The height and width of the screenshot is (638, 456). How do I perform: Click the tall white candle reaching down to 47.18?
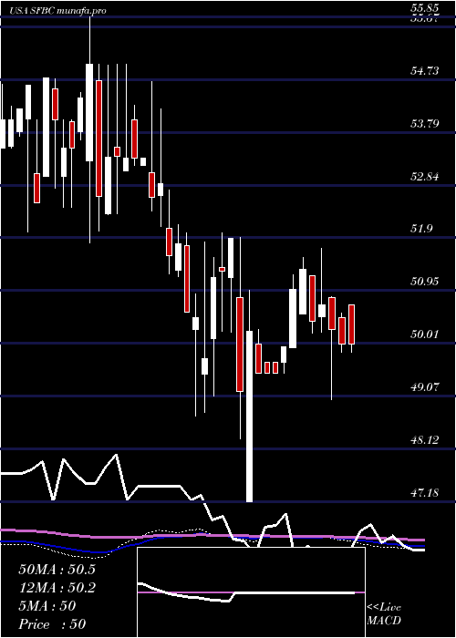(250, 417)
